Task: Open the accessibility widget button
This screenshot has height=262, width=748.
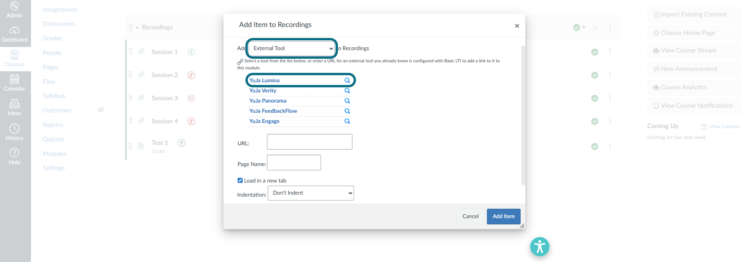Action: click(540, 247)
